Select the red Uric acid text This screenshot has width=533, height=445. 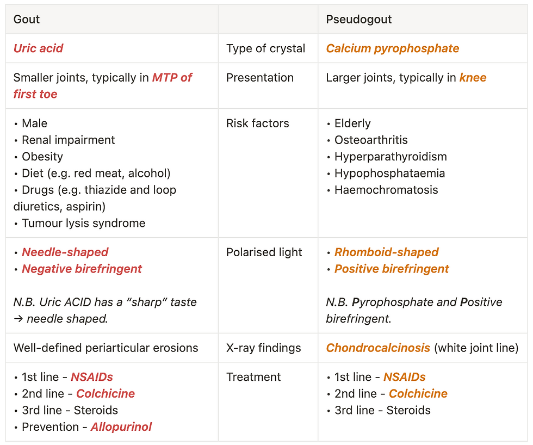(38, 48)
